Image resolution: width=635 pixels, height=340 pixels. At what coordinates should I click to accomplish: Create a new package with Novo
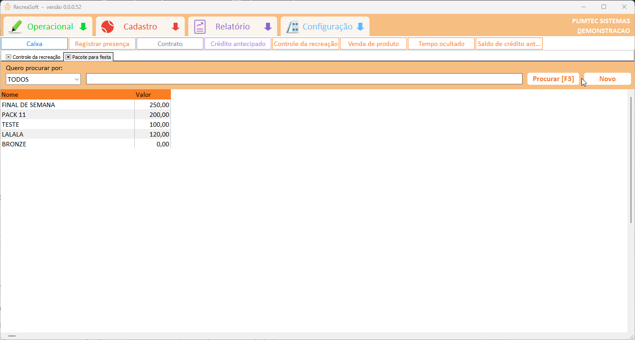607,79
